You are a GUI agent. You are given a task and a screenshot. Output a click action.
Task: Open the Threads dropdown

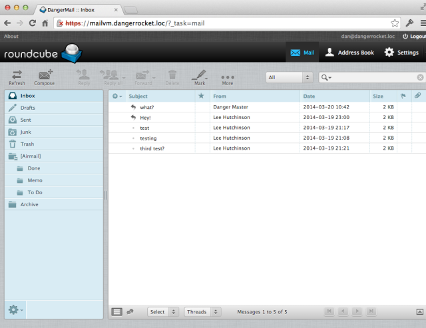click(202, 312)
